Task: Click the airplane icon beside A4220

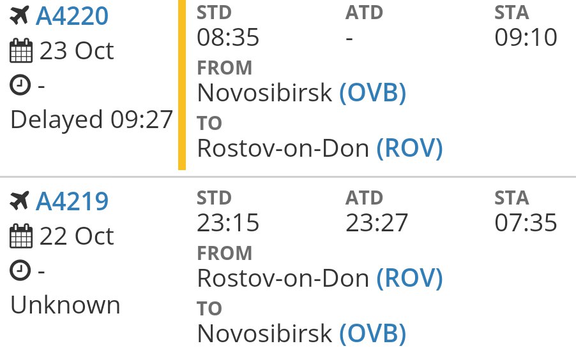Action: point(19,16)
